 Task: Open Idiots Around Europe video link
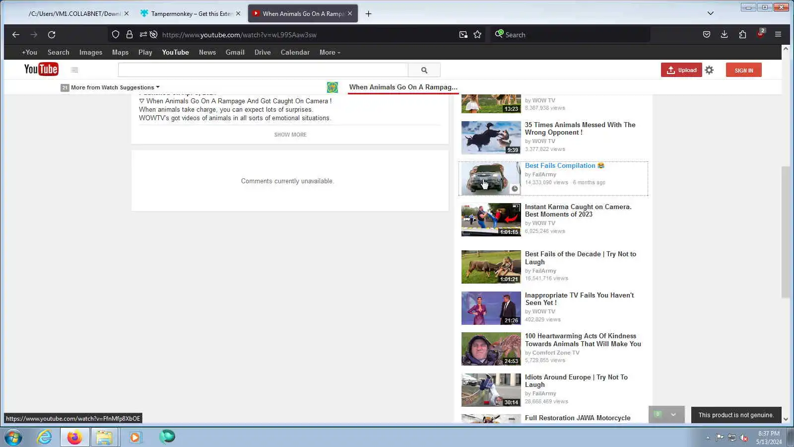[x=576, y=381]
